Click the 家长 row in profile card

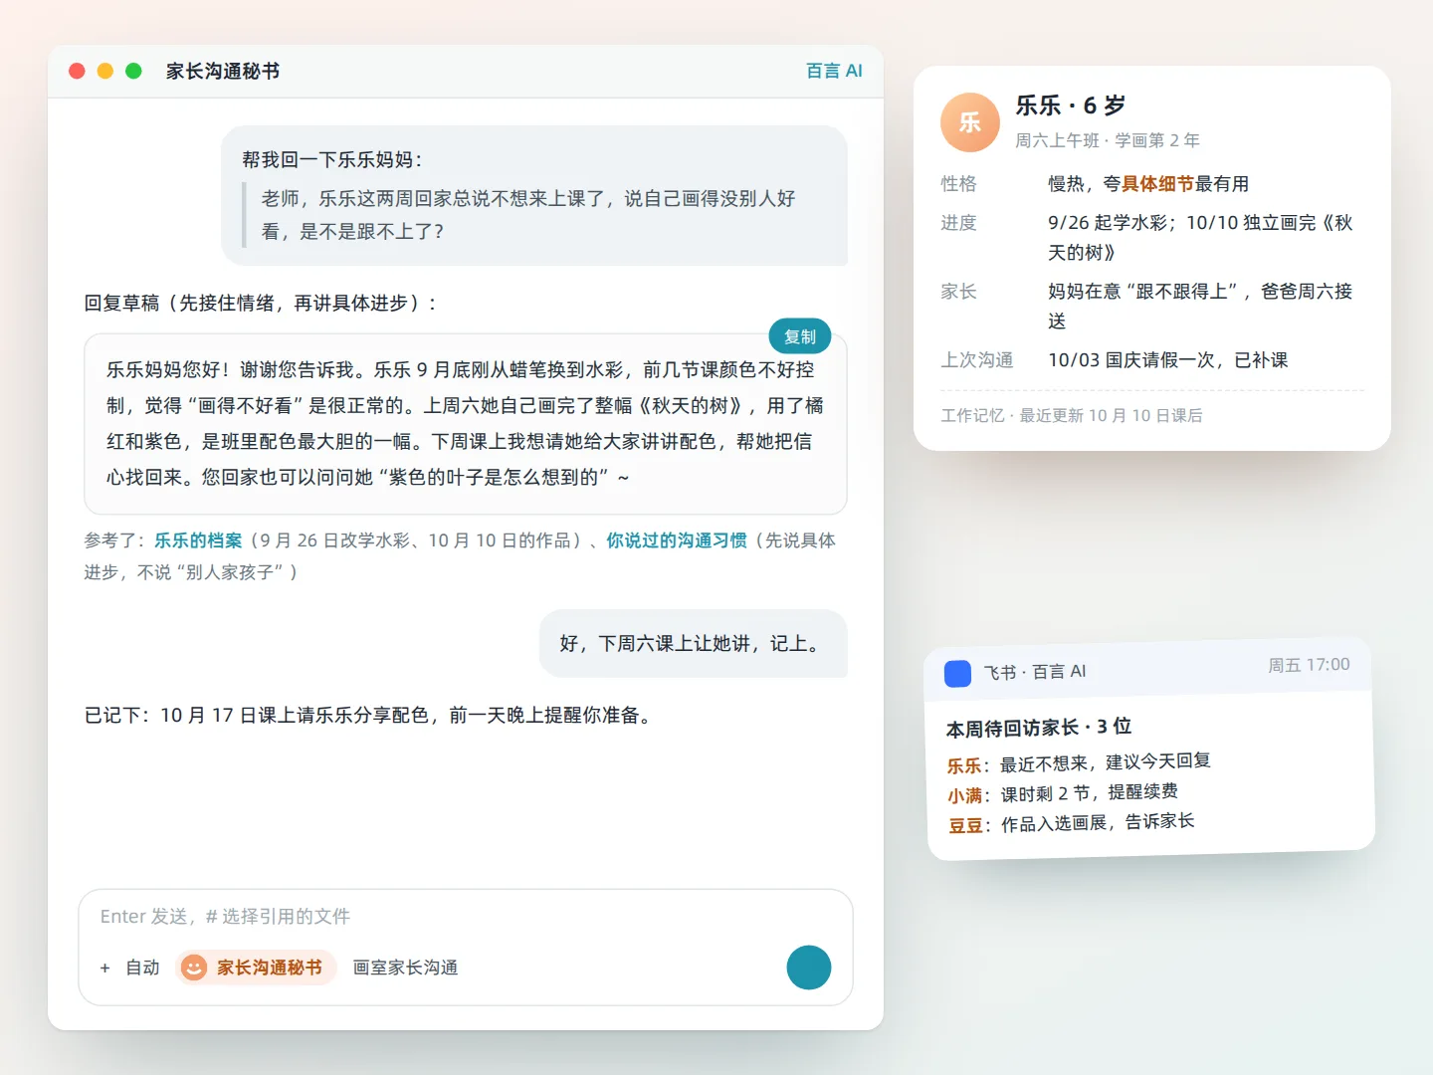pyautogui.click(x=1152, y=306)
